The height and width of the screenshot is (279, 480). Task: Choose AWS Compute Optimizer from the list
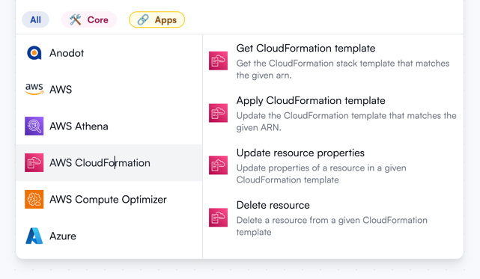point(109,200)
